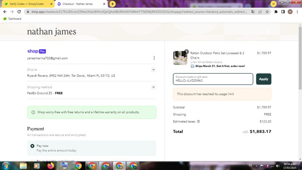Viewport: 302px width, 170px height.
Task: Click the discount code input field
Action: click(213, 79)
